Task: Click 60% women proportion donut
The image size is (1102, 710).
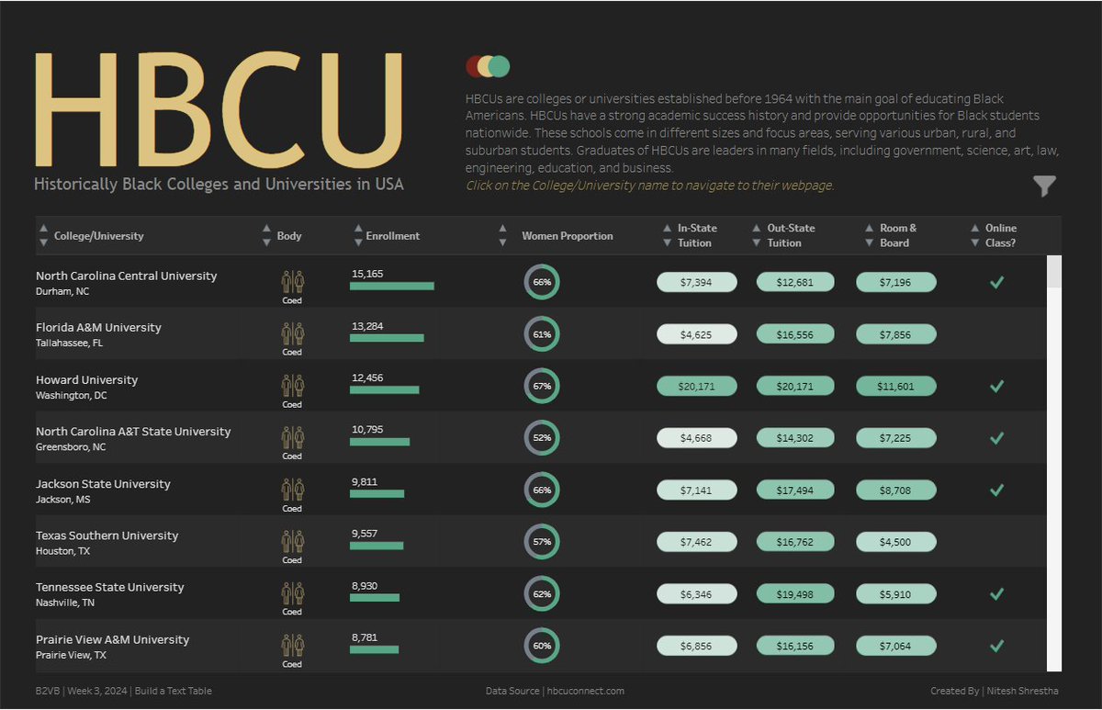Action: click(x=542, y=646)
